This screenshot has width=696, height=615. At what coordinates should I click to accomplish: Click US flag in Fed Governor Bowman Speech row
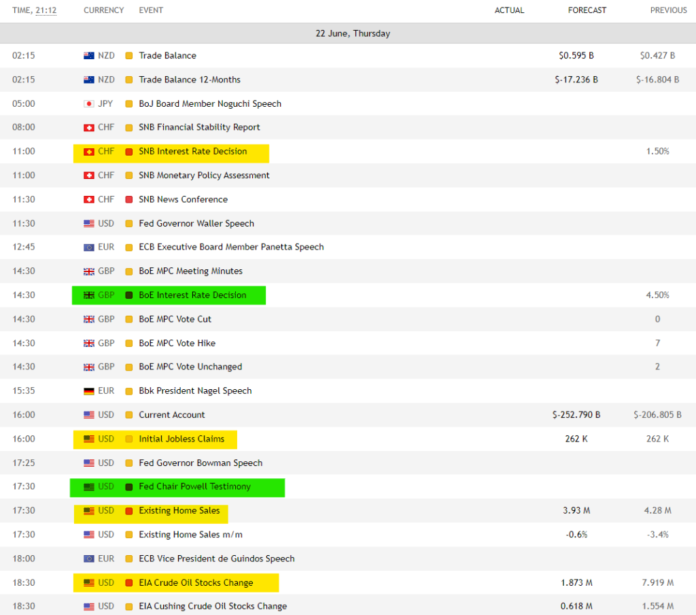click(89, 463)
